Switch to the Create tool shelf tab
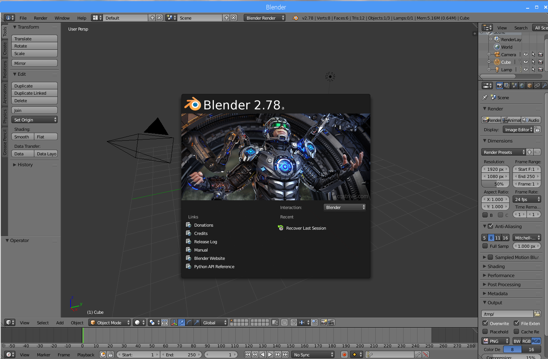Image resolution: width=548 pixels, height=359 pixels. coord(5,48)
